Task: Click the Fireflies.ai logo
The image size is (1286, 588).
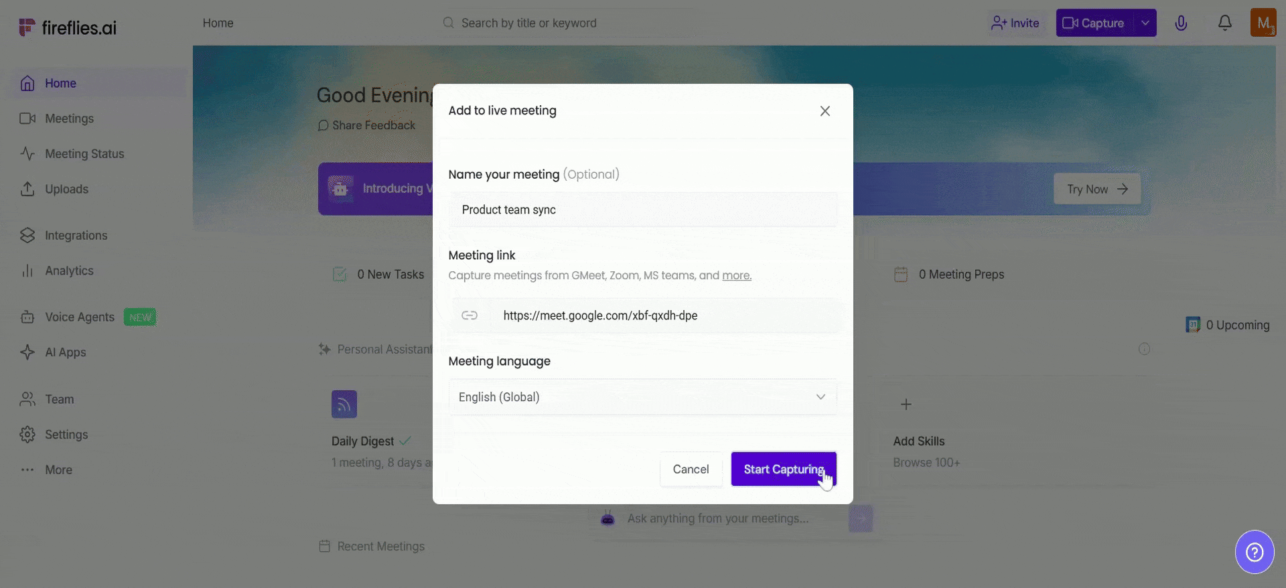Action: pyautogui.click(x=68, y=27)
